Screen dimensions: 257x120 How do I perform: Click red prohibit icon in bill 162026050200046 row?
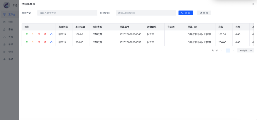point(39,34)
